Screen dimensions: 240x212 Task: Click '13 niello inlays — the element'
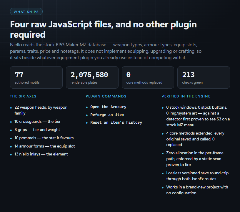pyautogui.click(x=41, y=154)
